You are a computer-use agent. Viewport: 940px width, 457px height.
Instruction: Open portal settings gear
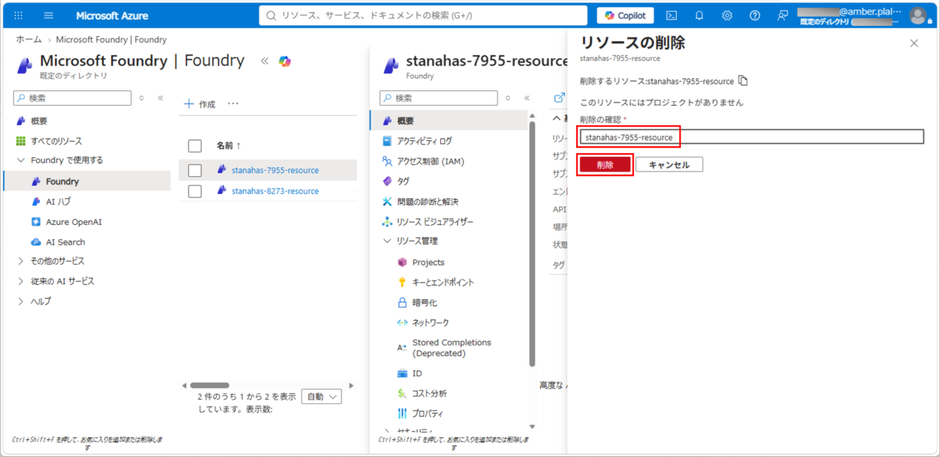point(727,15)
